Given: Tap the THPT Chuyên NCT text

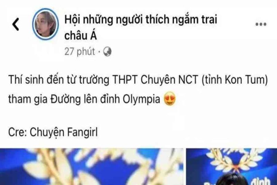Looking at the screenshot, I should [155, 80].
